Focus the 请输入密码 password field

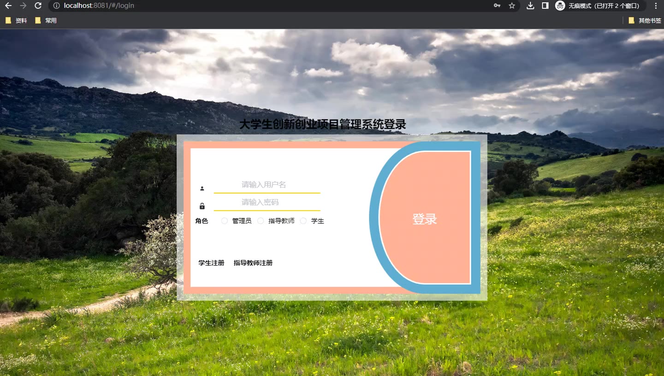(267, 202)
